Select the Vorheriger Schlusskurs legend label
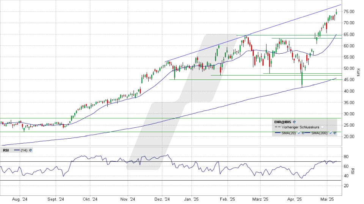 click(x=300, y=127)
